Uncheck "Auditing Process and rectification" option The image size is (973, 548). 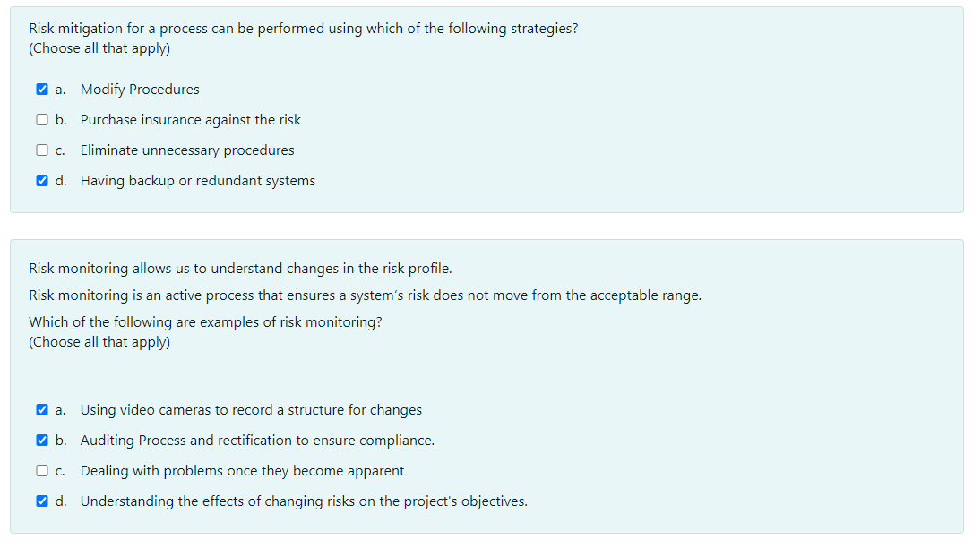click(x=41, y=440)
